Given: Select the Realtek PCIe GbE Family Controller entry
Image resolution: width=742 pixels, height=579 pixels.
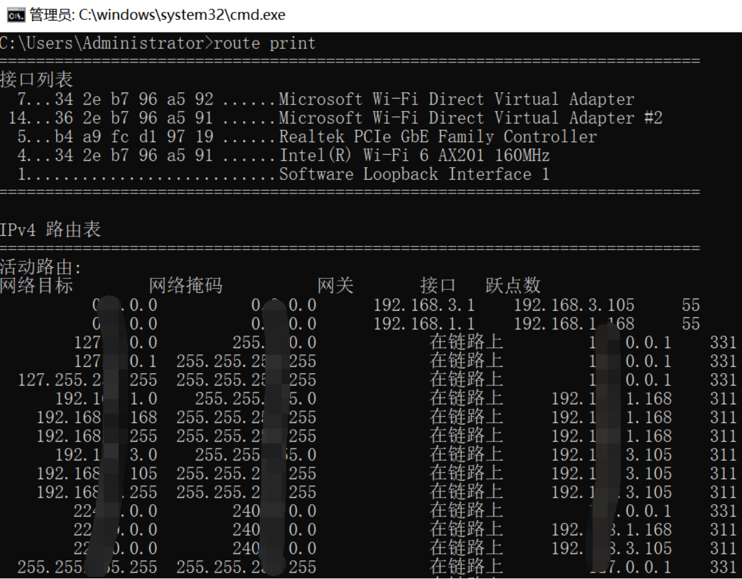Looking at the screenshot, I should pyautogui.click(x=437, y=137).
